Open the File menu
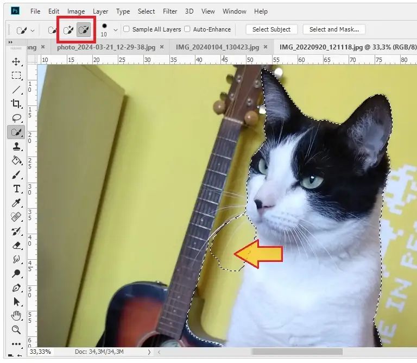 [x=35, y=11]
